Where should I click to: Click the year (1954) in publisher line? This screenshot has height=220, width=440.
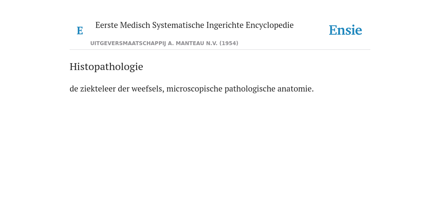click(229, 43)
